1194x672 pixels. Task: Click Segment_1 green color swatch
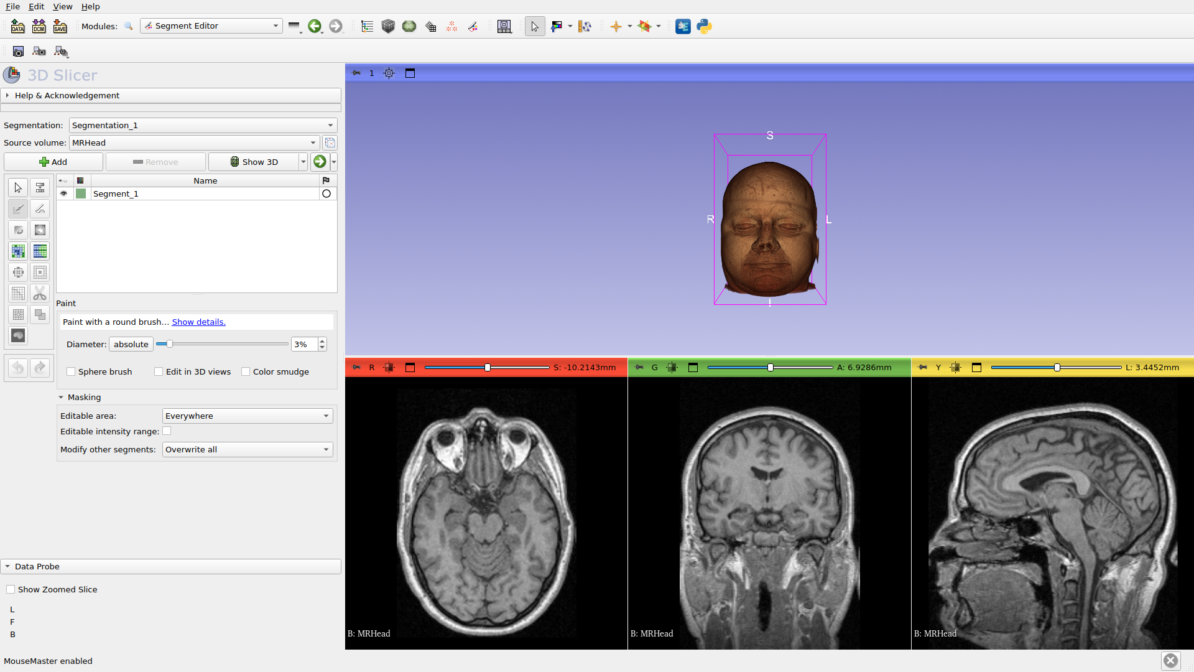81,194
